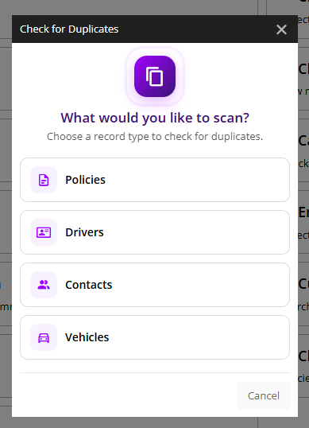Click the large purple duplicate-pages icon
This screenshot has height=428, width=309.
pyautogui.click(x=155, y=76)
